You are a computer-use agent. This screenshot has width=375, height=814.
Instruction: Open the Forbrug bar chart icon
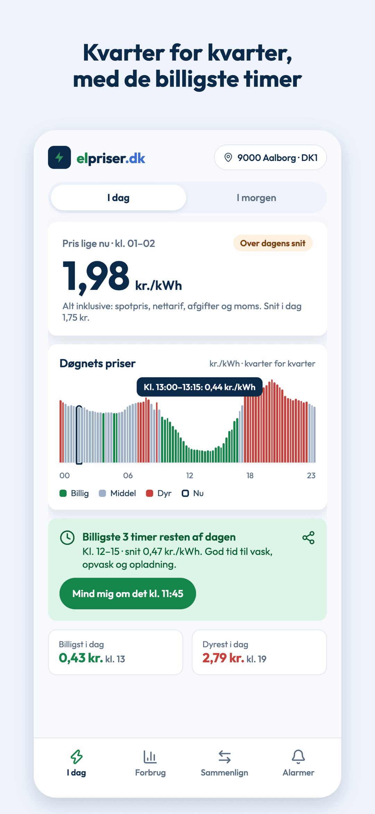click(x=150, y=757)
